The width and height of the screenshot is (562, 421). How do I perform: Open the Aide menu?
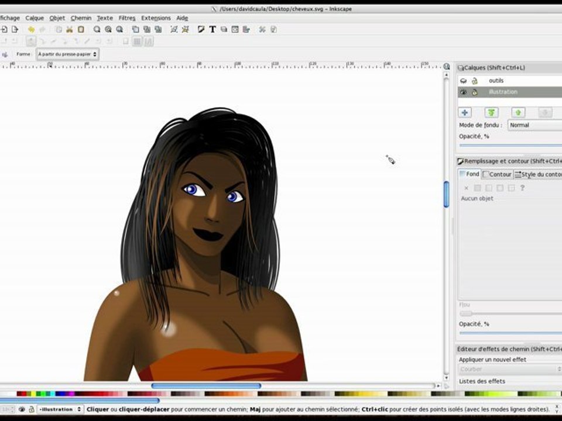click(x=182, y=18)
